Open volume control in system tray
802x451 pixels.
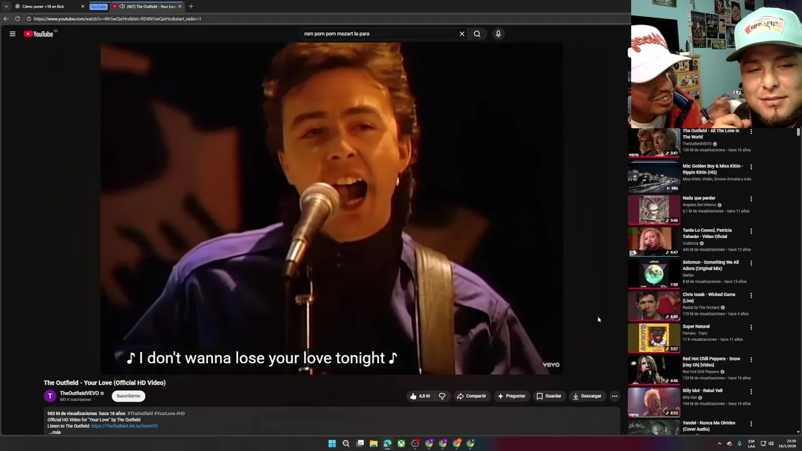click(771, 443)
